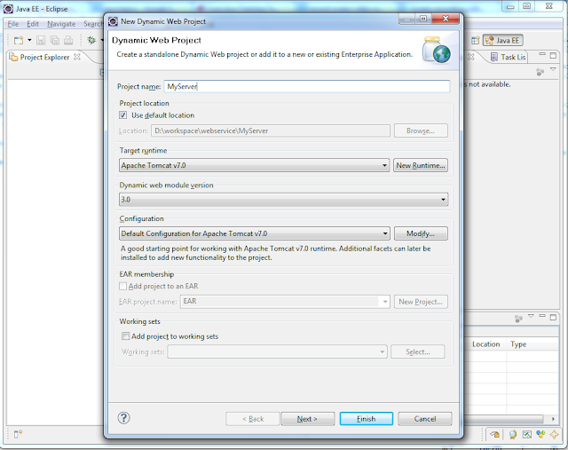Minimize the Task List view panel

[x=542, y=54]
